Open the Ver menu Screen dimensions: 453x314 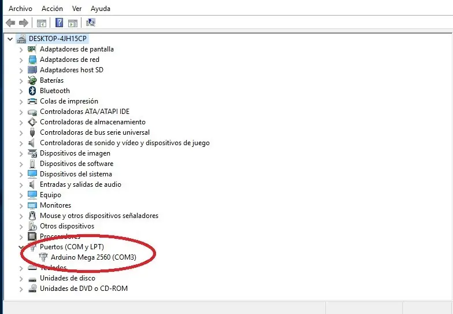[x=77, y=9]
